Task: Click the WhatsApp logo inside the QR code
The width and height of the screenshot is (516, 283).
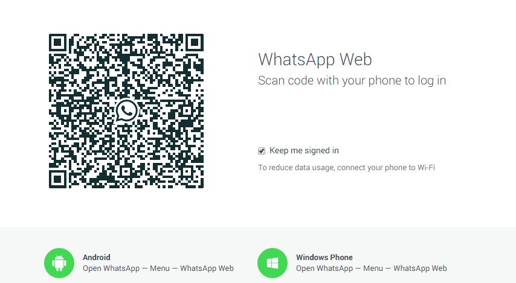Action: [127, 111]
